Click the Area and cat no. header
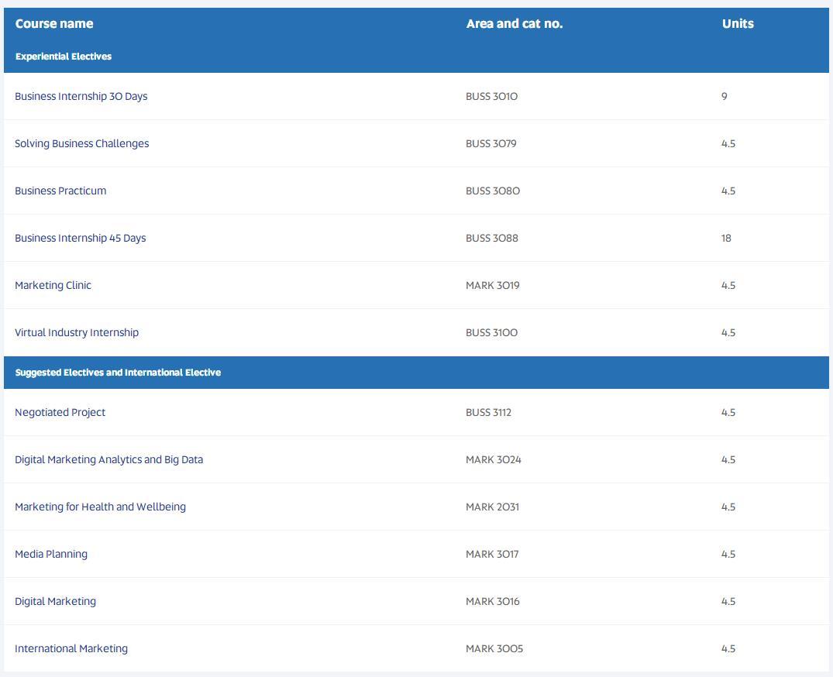833x677 pixels. point(515,23)
